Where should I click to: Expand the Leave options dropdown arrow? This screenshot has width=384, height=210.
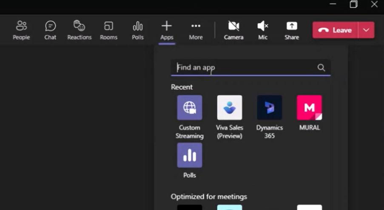(366, 30)
